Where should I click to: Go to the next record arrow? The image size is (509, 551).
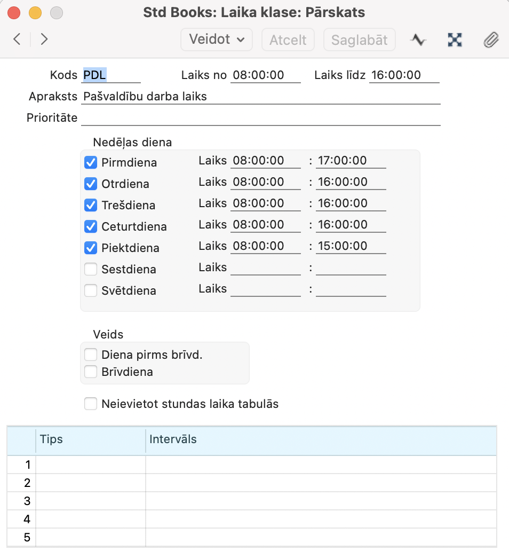point(44,40)
